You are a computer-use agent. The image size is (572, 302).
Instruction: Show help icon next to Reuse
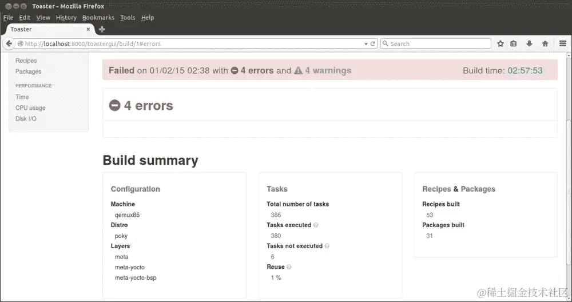(289, 267)
